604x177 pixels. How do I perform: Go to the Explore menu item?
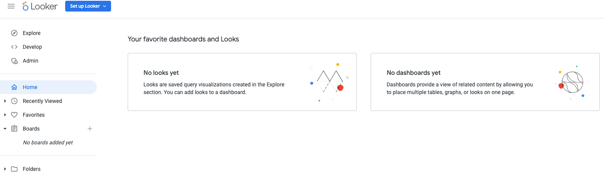click(x=32, y=33)
